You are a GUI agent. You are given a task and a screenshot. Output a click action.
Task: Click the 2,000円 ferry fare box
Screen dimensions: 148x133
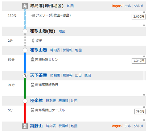(139, 17)
